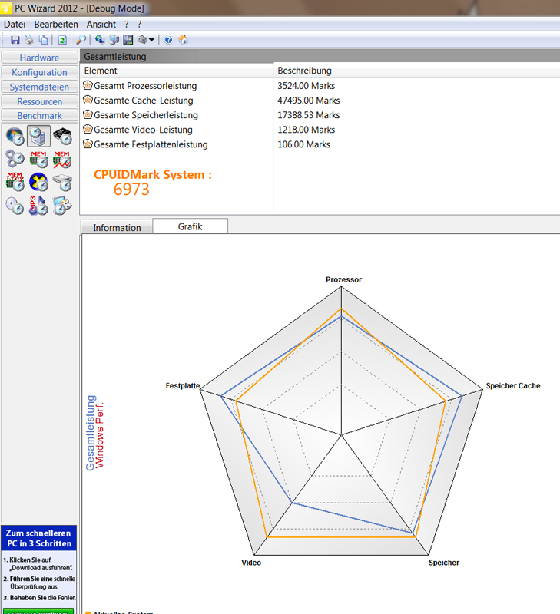
Task: Click the computer tower toolbar icon
Action: [x=114, y=40]
